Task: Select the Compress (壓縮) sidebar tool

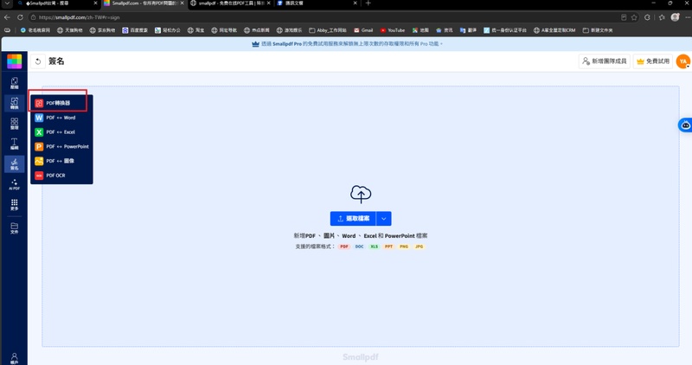Action: click(14, 83)
